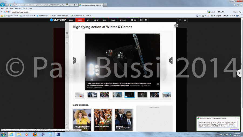Open Favorites star icon at top right
This screenshot has height=137, width=243.
(238, 5)
